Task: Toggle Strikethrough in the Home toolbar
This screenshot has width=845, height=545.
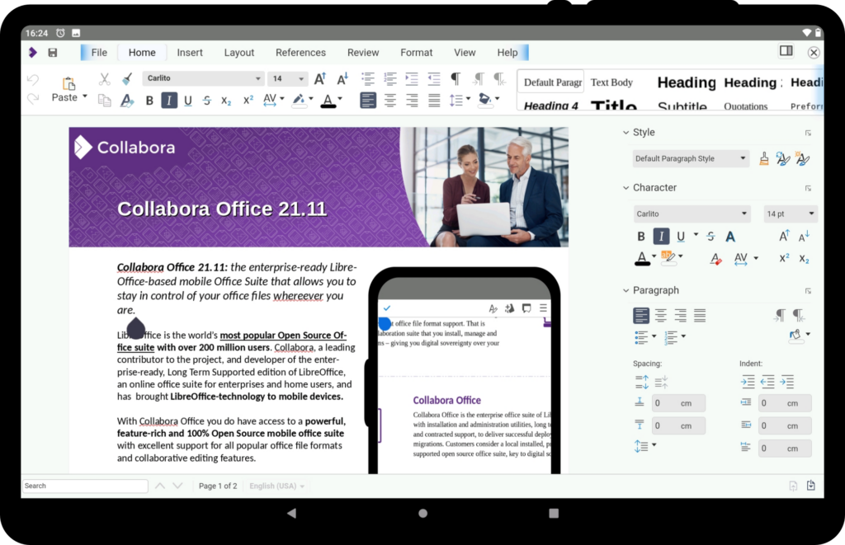Action: (x=206, y=101)
